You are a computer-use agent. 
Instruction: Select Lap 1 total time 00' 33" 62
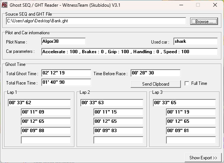coord(39,103)
